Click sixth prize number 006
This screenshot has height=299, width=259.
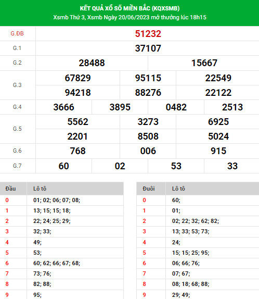(x=148, y=151)
